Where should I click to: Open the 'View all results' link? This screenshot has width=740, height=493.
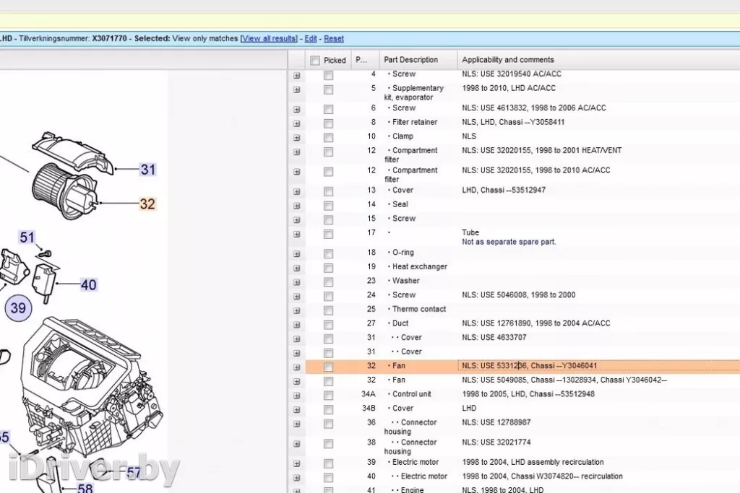point(269,39)
